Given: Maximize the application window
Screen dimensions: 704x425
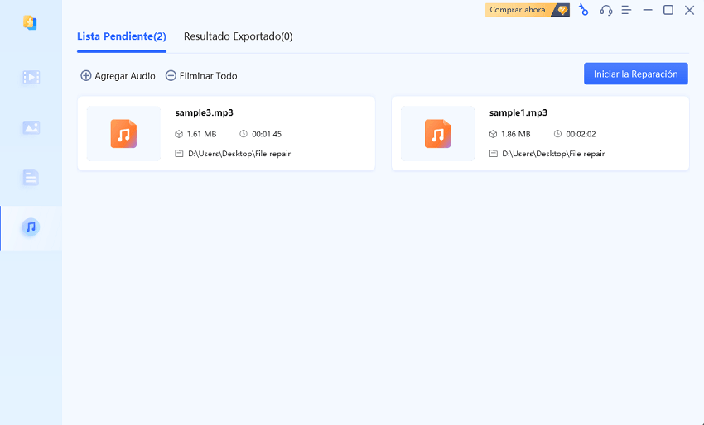Looking at the screenshot, I should tap(668, 10).
